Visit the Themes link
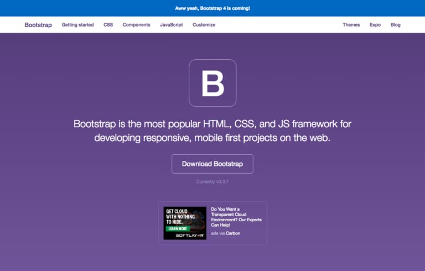This screenshot has width=425, height=271. coord(351,25)
